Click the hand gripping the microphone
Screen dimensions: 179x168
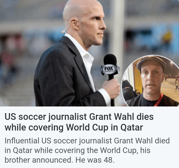pos(111,87)
